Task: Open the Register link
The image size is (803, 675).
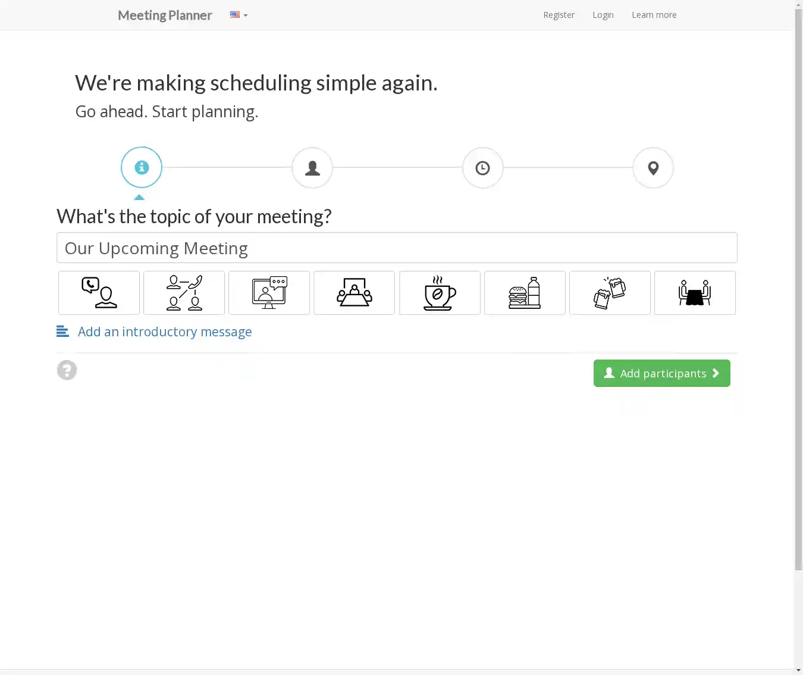Action: click(559, 15)
